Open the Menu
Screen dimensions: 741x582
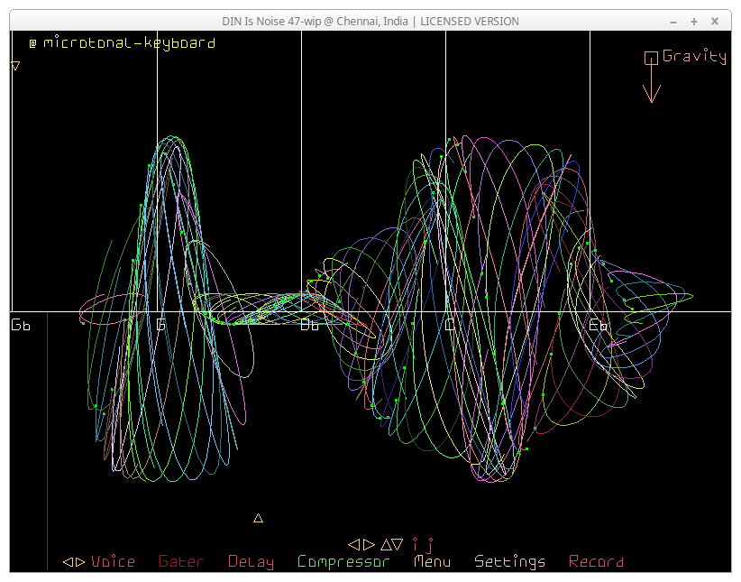pyautogui.click(x=432, y=562)
